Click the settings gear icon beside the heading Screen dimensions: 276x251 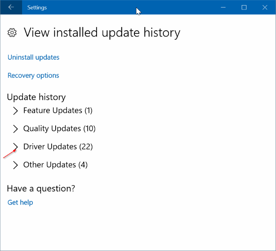tap(12, 33)
